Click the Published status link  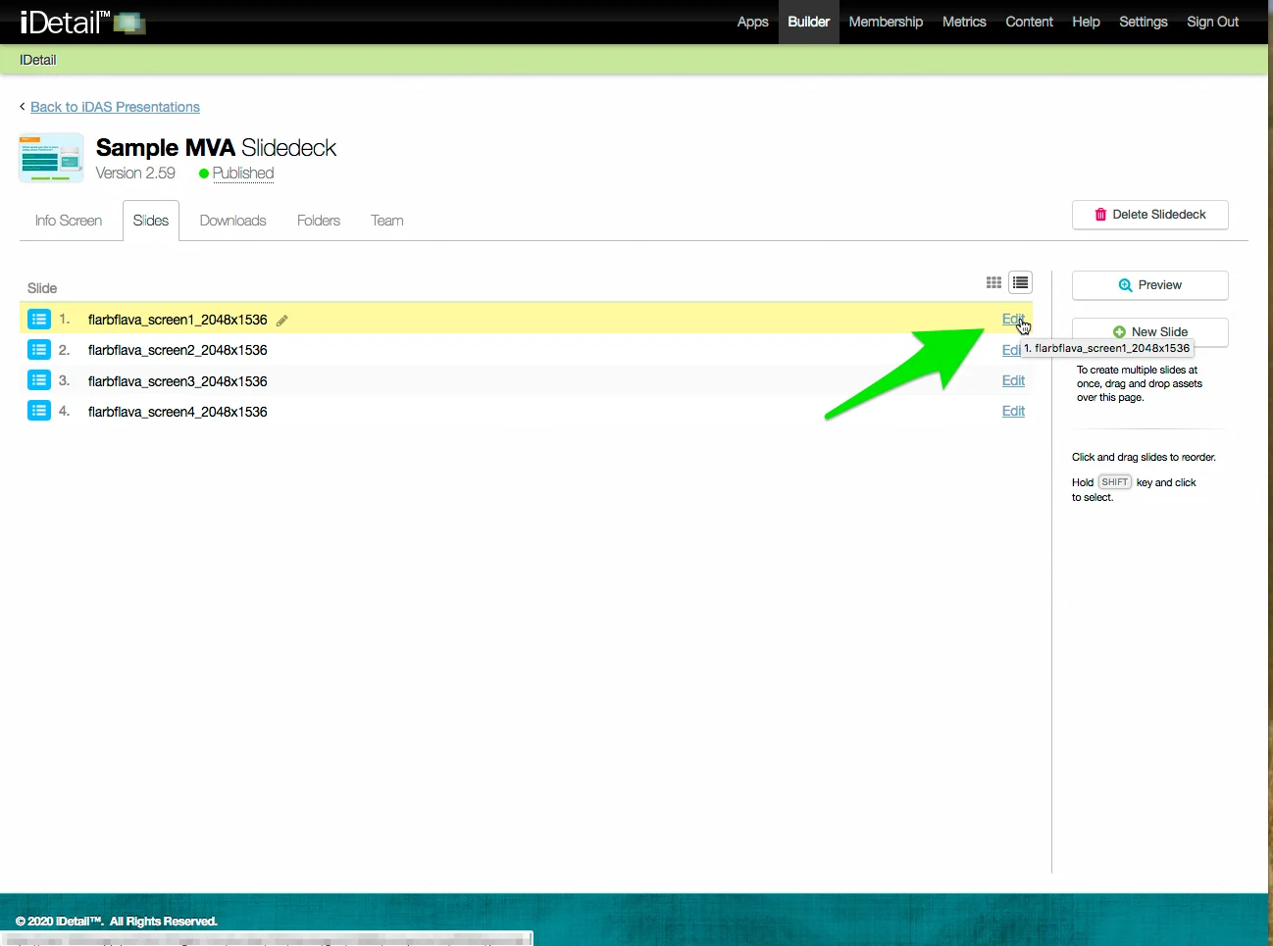(x=243, y=174)
